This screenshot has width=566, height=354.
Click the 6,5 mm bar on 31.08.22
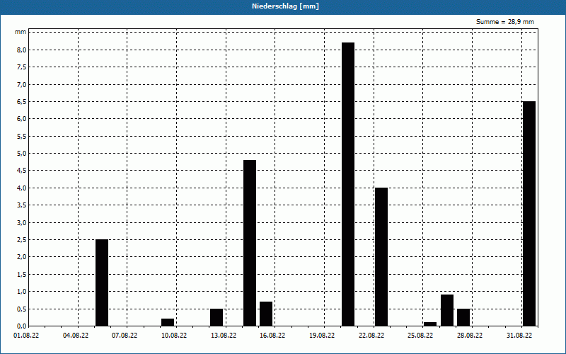529,214
